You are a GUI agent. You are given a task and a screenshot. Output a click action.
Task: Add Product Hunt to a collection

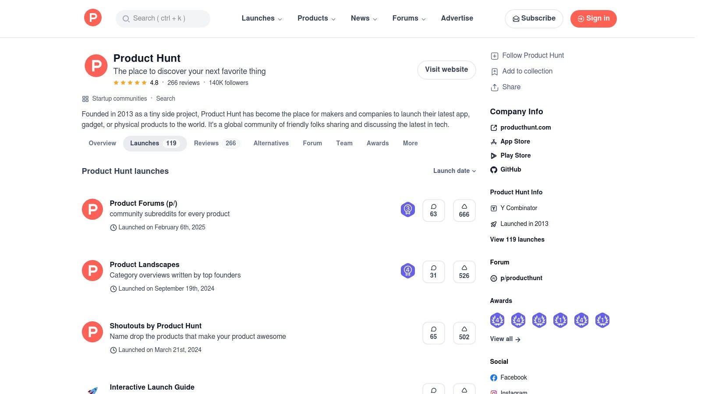click(528, 71)
